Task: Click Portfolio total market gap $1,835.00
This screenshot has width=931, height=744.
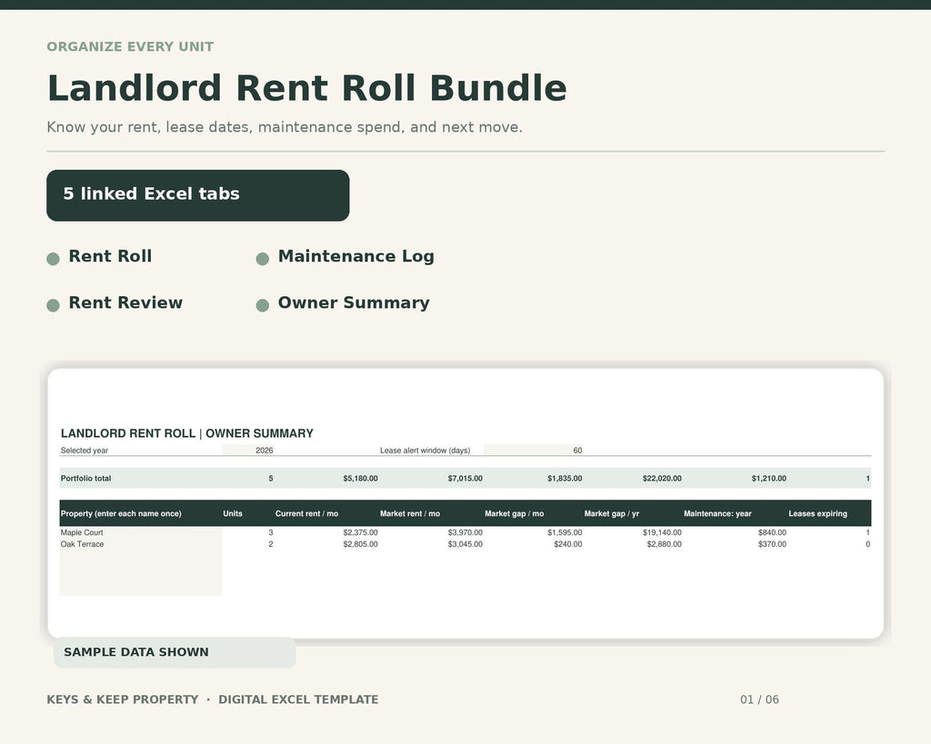Action: pos(565,478)
